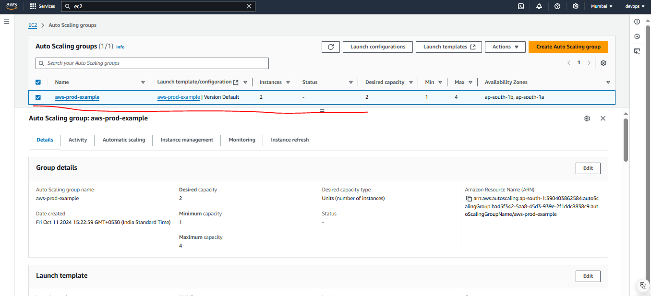The height and width of the screenshot is (296, 651).
Task: Click the 'Auto Scaling groups' breadcrumb text
Action: pos(72,25)
